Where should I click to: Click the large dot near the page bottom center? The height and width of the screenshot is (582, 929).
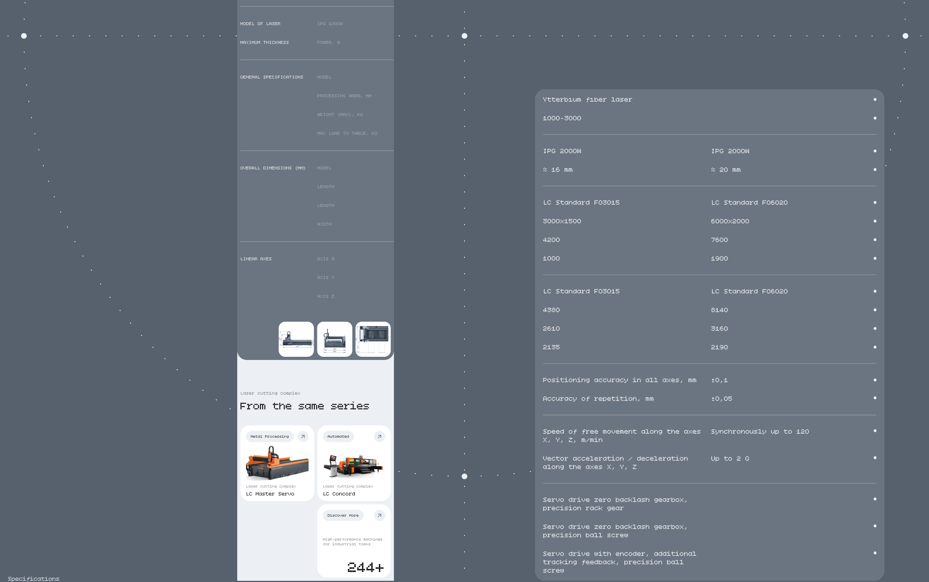pyautogui.click(x=464, y=476)
